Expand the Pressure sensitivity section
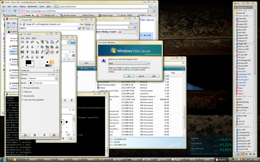Viewport: 260px width, 162px height. click(22, 88)
